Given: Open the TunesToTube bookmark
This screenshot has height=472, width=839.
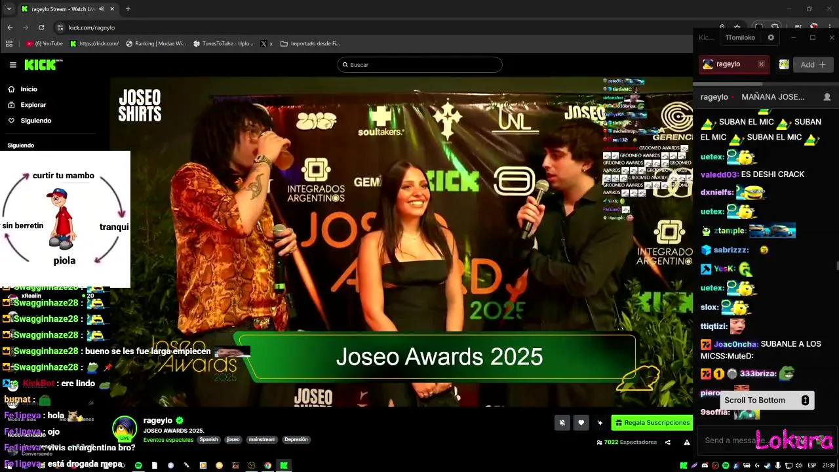Looking at the screenshot, I should click(223, 44).
